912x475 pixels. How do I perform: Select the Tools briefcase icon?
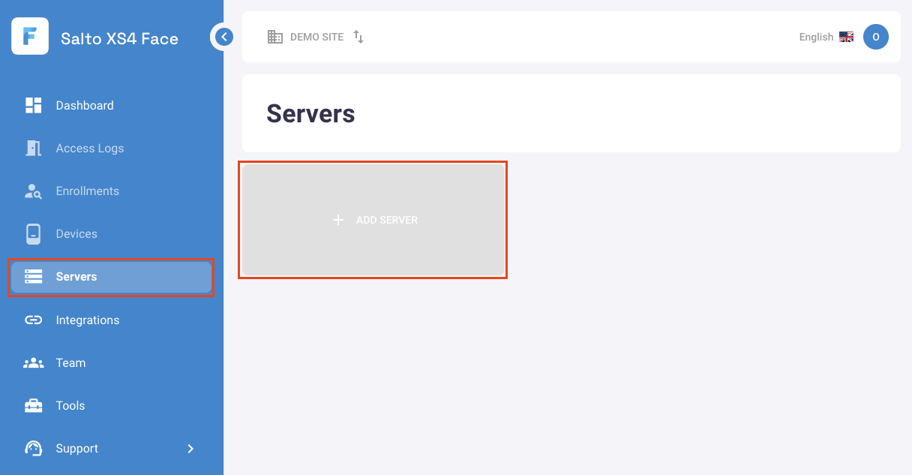pos(33,405)
